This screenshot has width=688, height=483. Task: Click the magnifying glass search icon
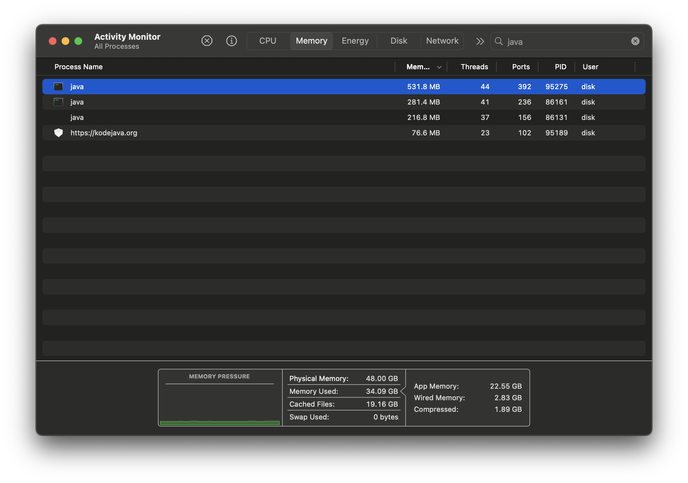(x=499, y=41)
